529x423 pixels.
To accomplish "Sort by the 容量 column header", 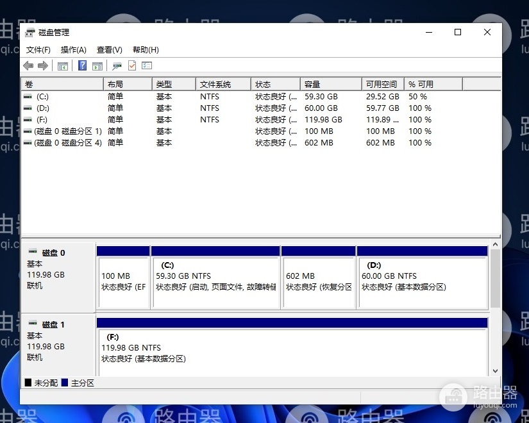I will tap(331, 85).
